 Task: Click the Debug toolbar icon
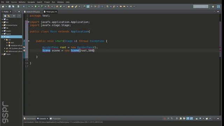tap(29, 6)
